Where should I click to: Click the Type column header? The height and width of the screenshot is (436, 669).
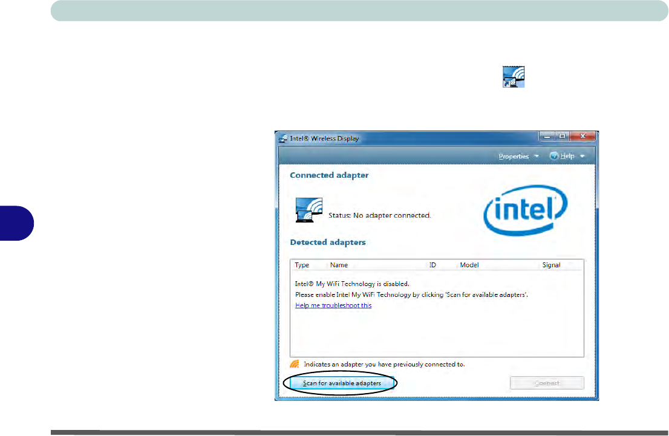[x=302, y=265]
